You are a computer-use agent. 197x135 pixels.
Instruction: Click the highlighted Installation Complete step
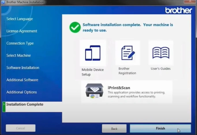click(x=25, y=104)
